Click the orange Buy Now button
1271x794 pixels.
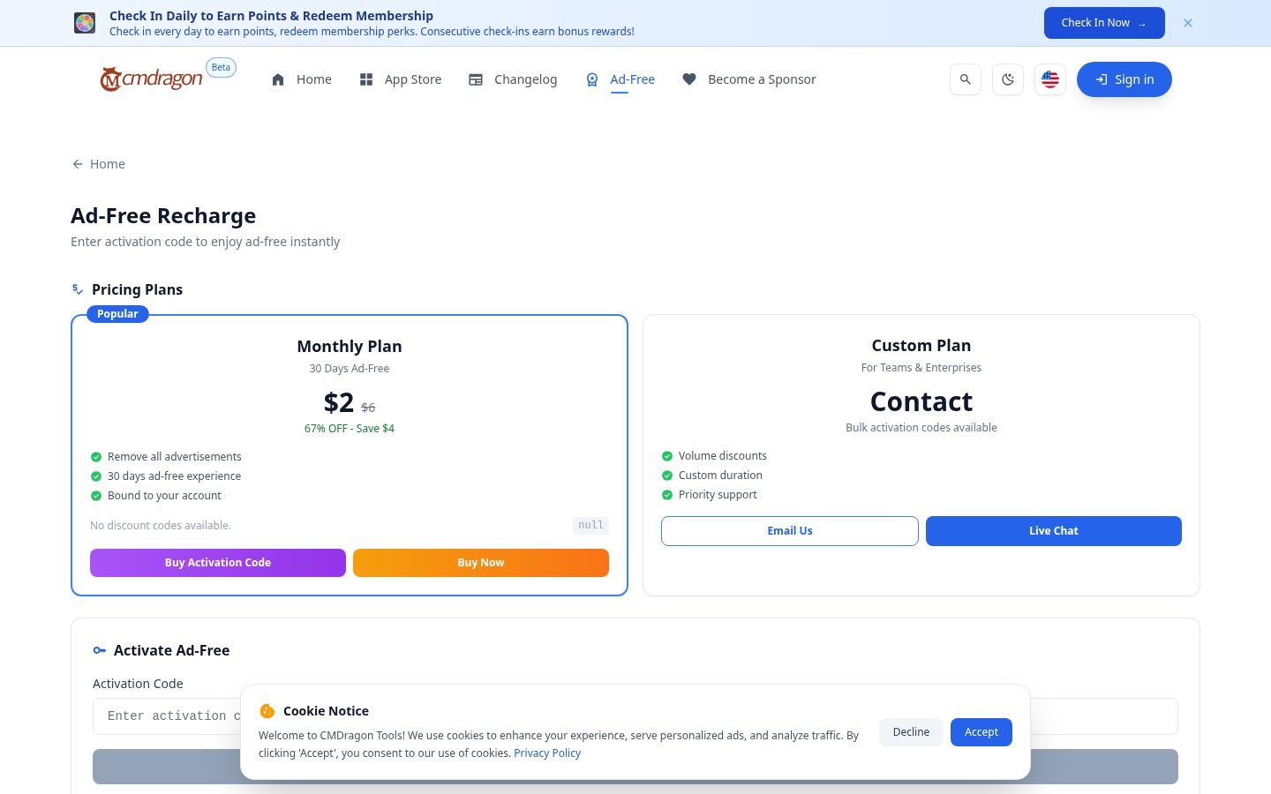coord(481,563)
